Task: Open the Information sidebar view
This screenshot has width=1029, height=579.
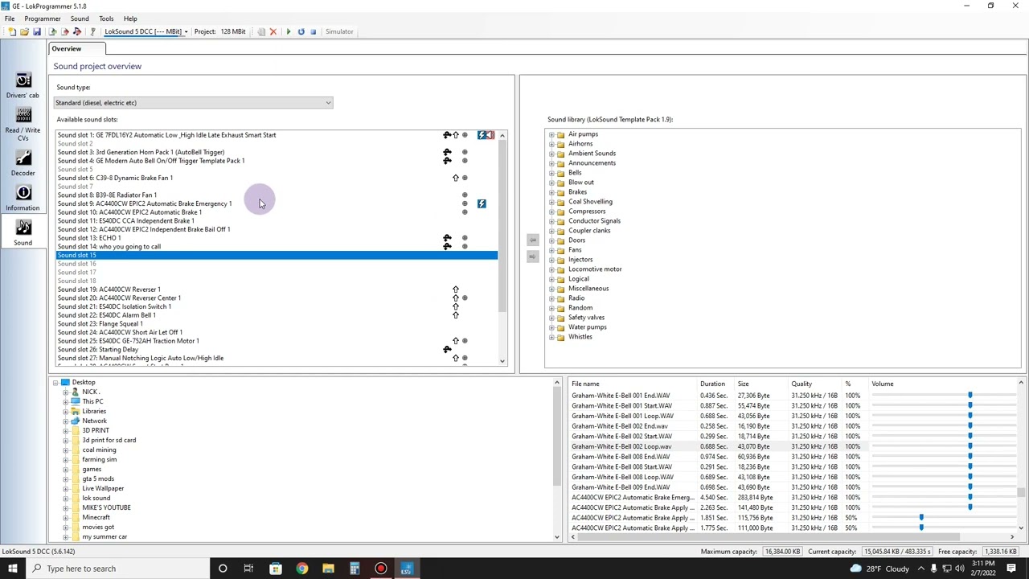Action: pyautogui.click(x=23, y=197)
